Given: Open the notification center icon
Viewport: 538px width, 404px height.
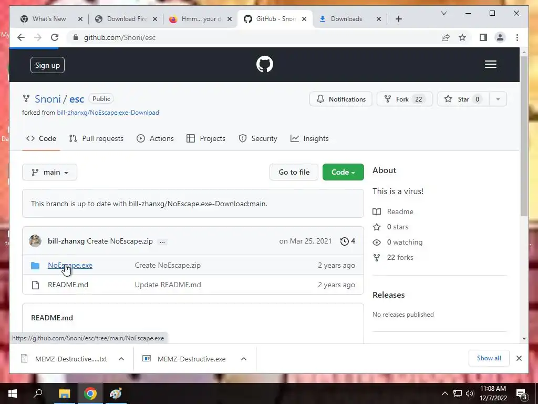Looking at the screenshot, I should pyautogui.click(x=521, y=393).
